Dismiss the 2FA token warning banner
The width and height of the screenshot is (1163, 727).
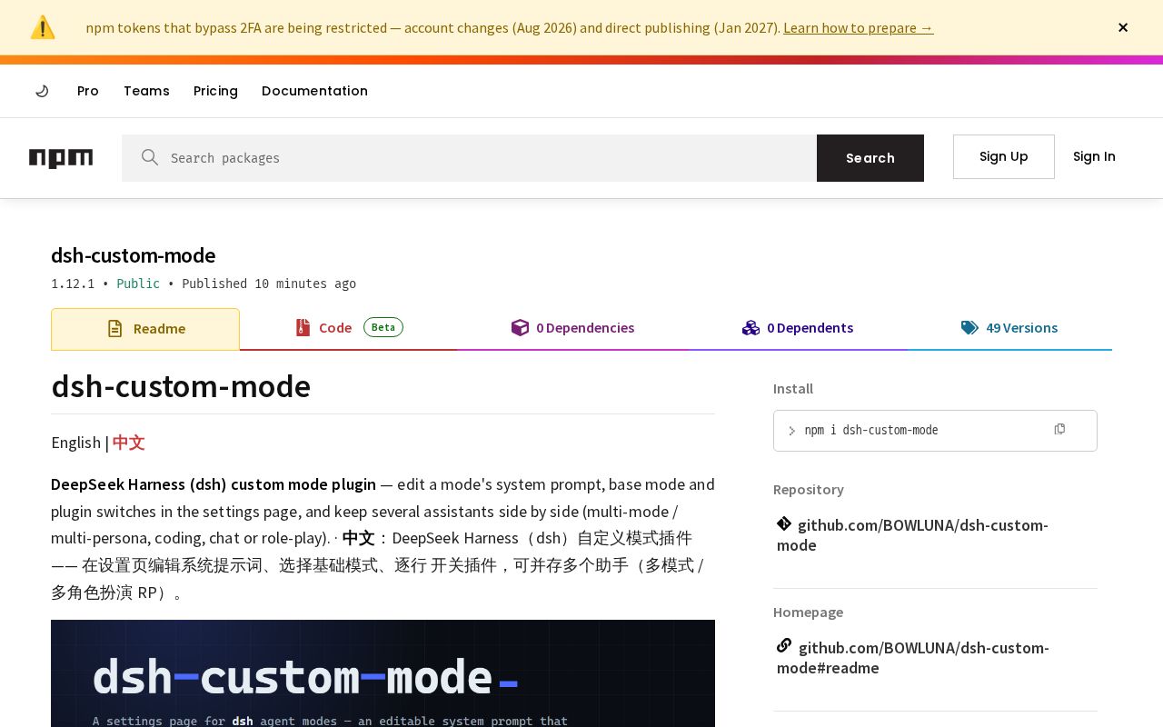point(1123,27)
